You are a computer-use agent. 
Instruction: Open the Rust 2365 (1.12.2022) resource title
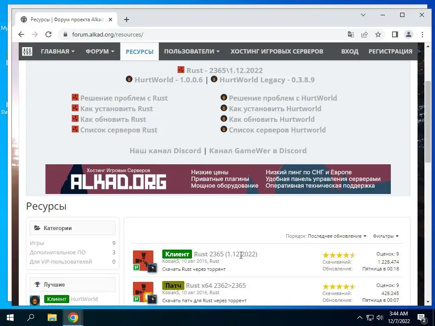coord(225,254)
